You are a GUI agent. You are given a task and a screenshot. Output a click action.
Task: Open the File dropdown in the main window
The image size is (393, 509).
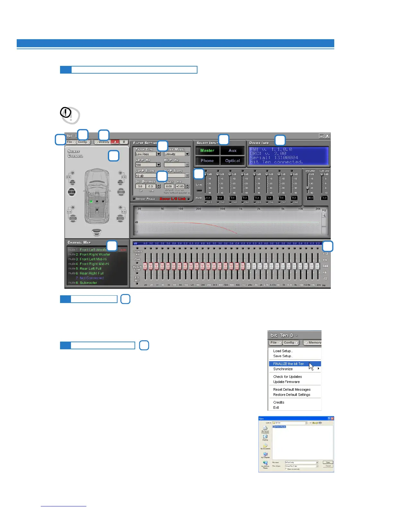[71, 142]
